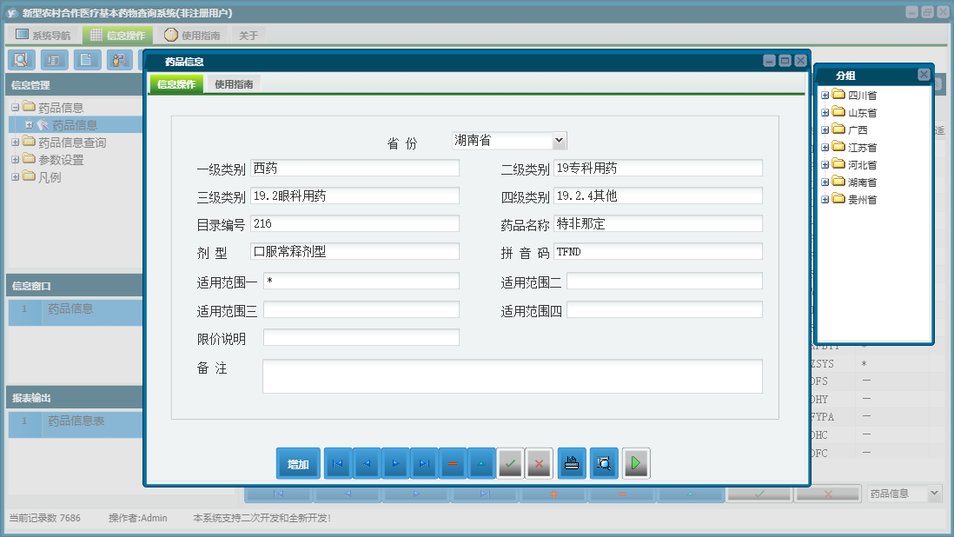Click the printer icon in dialog toolbar
This screenshot has height=537, width=954.
pos(572,463)
